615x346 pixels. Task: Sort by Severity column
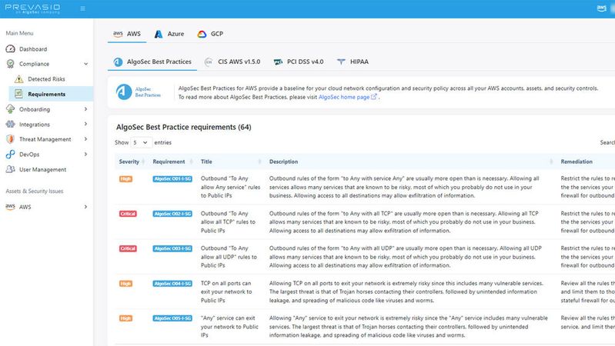132,161
